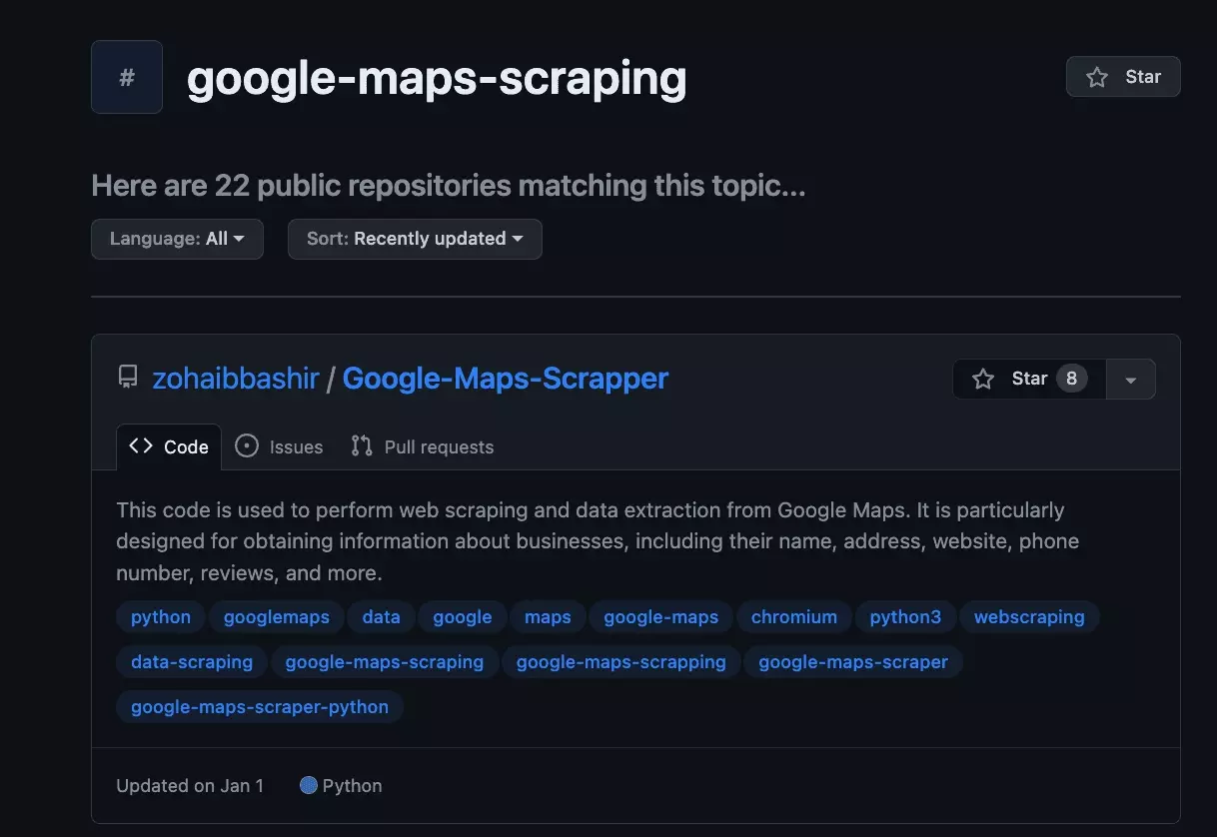The height and width of the screenshot is (837, 1217).
Task: Star the google-maps-scraping topic
Action: point(1123,77)
